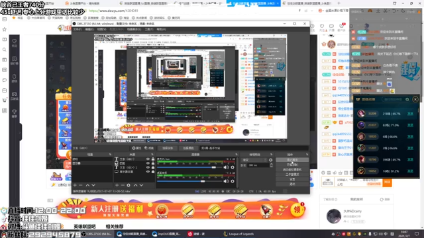Add a new scene with plus icon
The height and width of the screenshot is (238, 424).
tap(75, 185)
